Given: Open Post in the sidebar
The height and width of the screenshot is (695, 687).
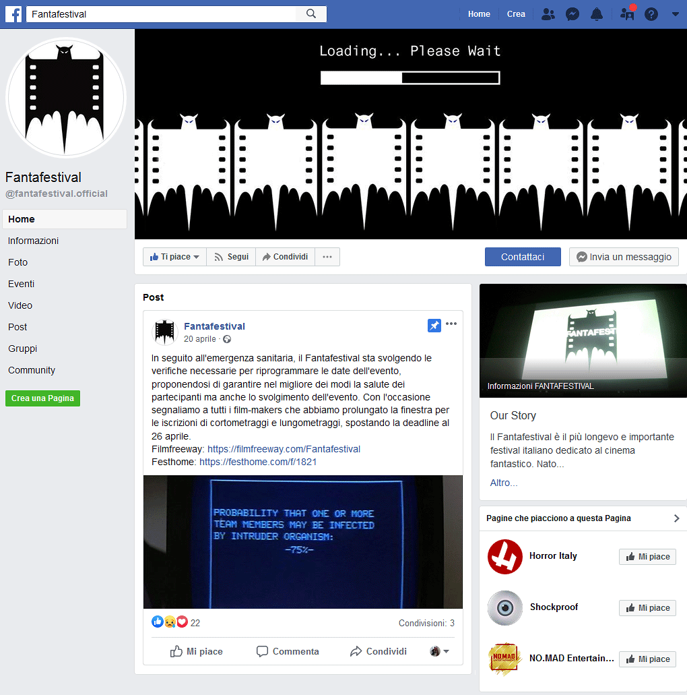Looking at the screenshot, I should (18, 327).
